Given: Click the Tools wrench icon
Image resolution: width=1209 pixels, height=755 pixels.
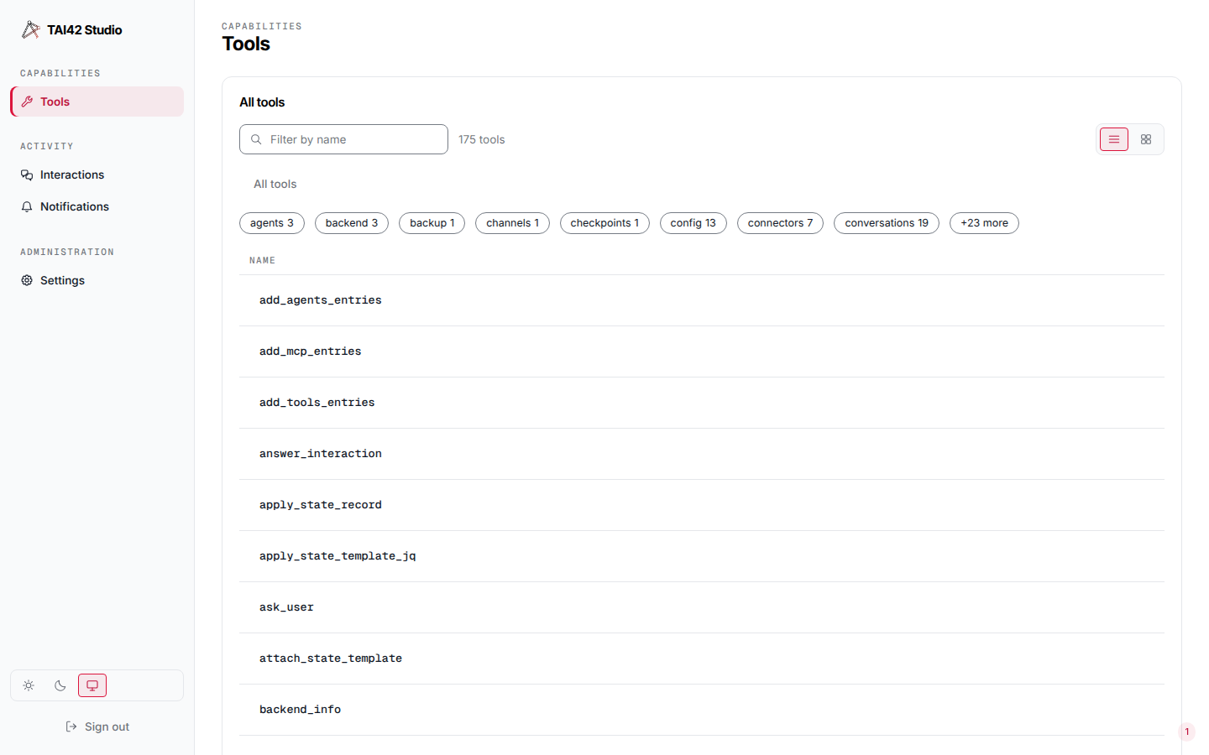Looking at the screenshot, I should (x=27, y=102).
